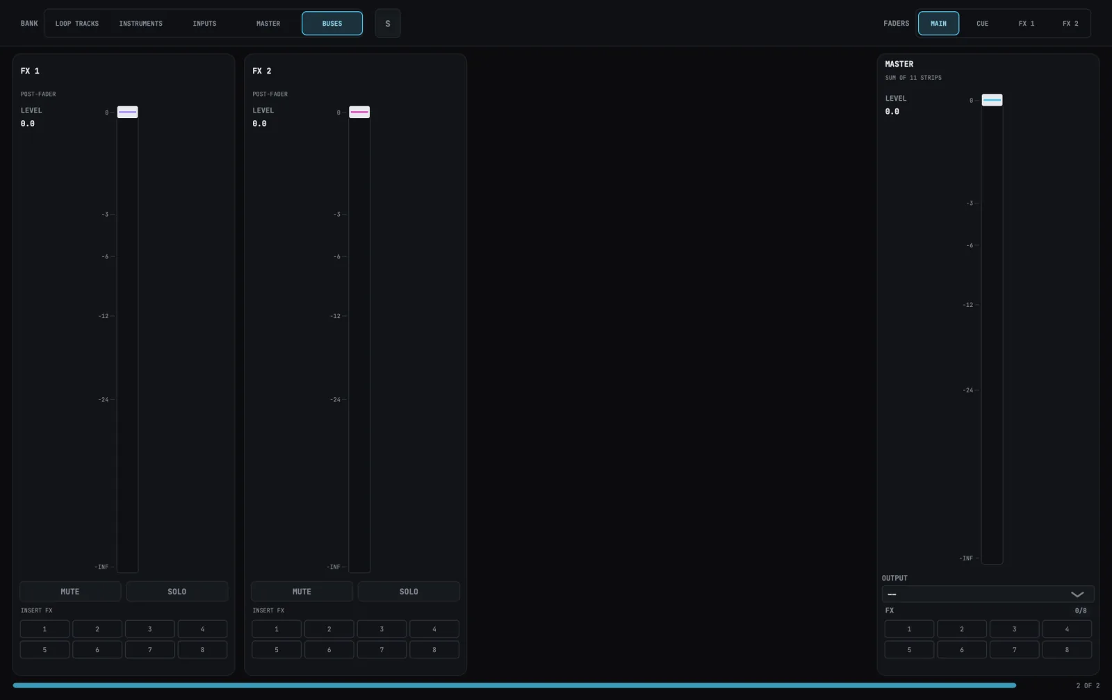Open FX 2 insert FX slot 4

(x=434, y=629)
